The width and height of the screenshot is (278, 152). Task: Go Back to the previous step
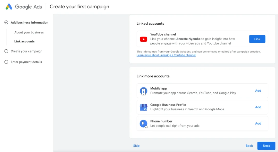click(249, 146)
